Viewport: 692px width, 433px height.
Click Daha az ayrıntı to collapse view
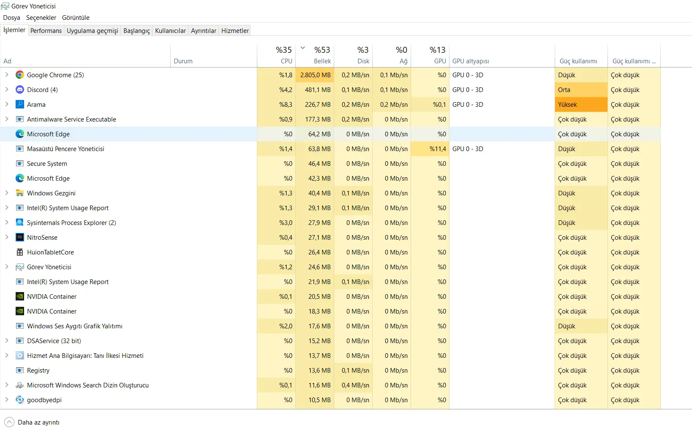tap(32, 422)
